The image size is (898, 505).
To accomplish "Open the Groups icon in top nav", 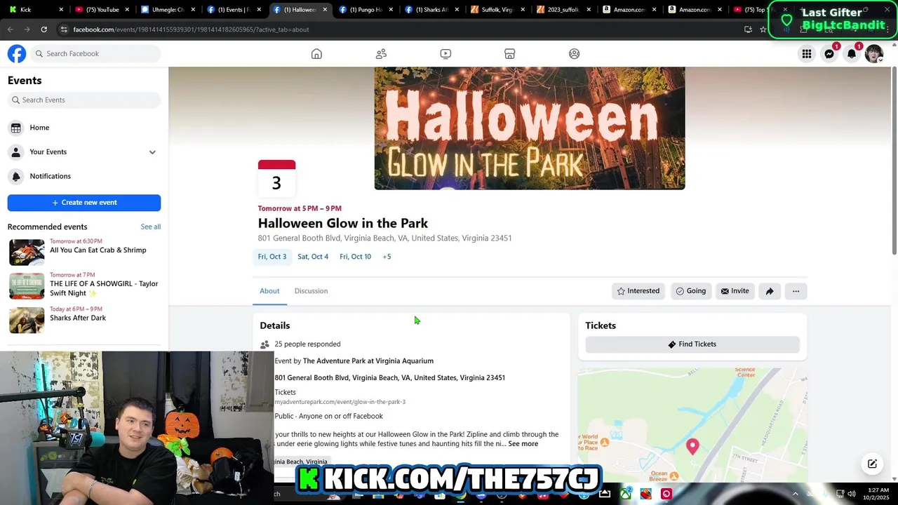I will 575,54.
